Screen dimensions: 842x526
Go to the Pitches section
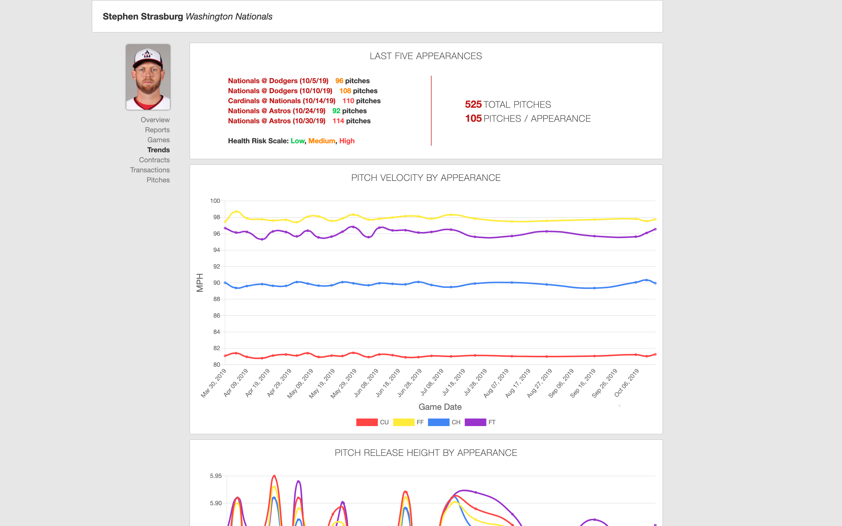(x=158, y=180)
